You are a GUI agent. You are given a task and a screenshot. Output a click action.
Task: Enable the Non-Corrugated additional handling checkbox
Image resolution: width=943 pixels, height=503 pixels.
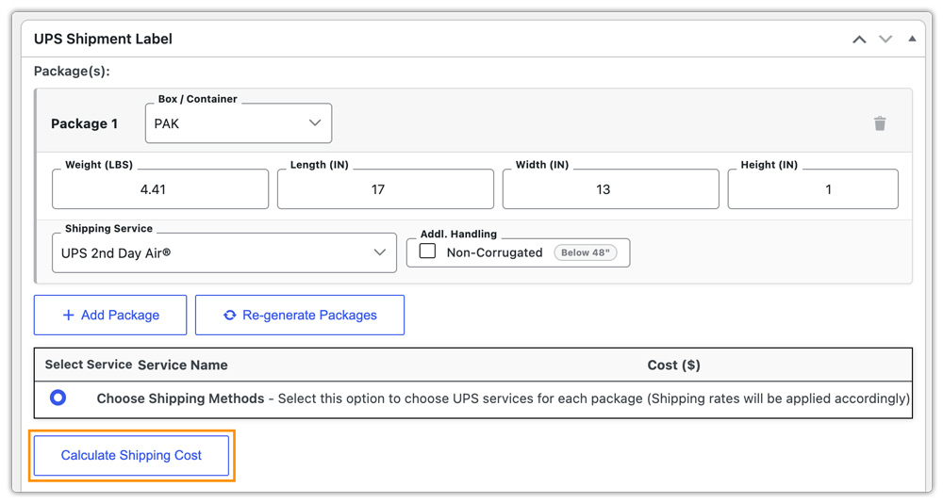pyautogui.click(x=427, y=251)
